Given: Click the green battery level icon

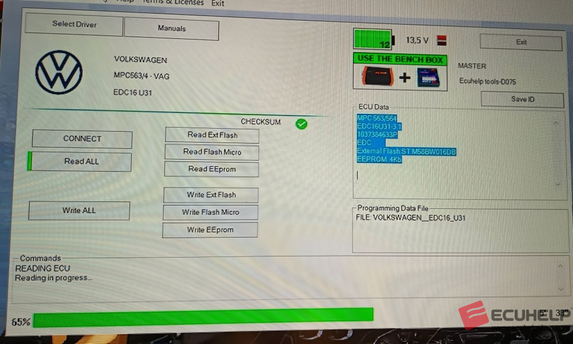Looking at the screenshot, I should [372, 40].
